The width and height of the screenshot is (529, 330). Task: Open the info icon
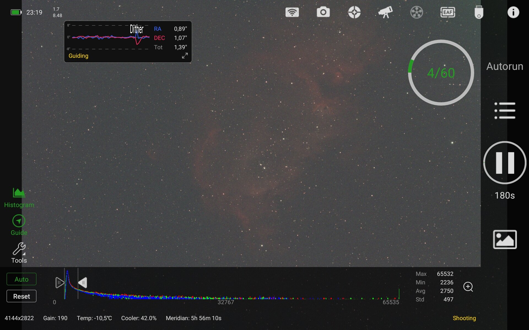point(513,12)
